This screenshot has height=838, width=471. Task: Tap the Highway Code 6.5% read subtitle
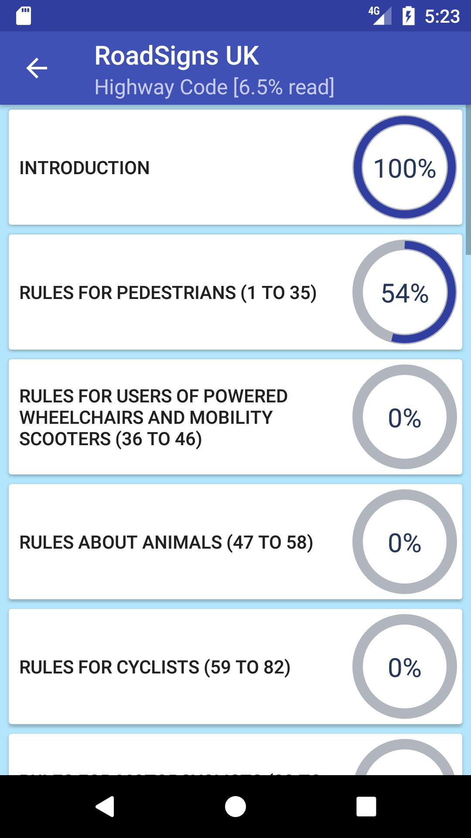215,87
